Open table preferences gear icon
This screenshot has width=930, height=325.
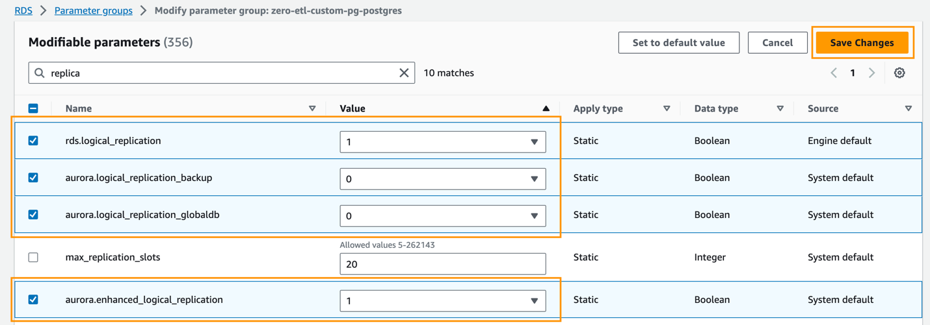(899, 73)
